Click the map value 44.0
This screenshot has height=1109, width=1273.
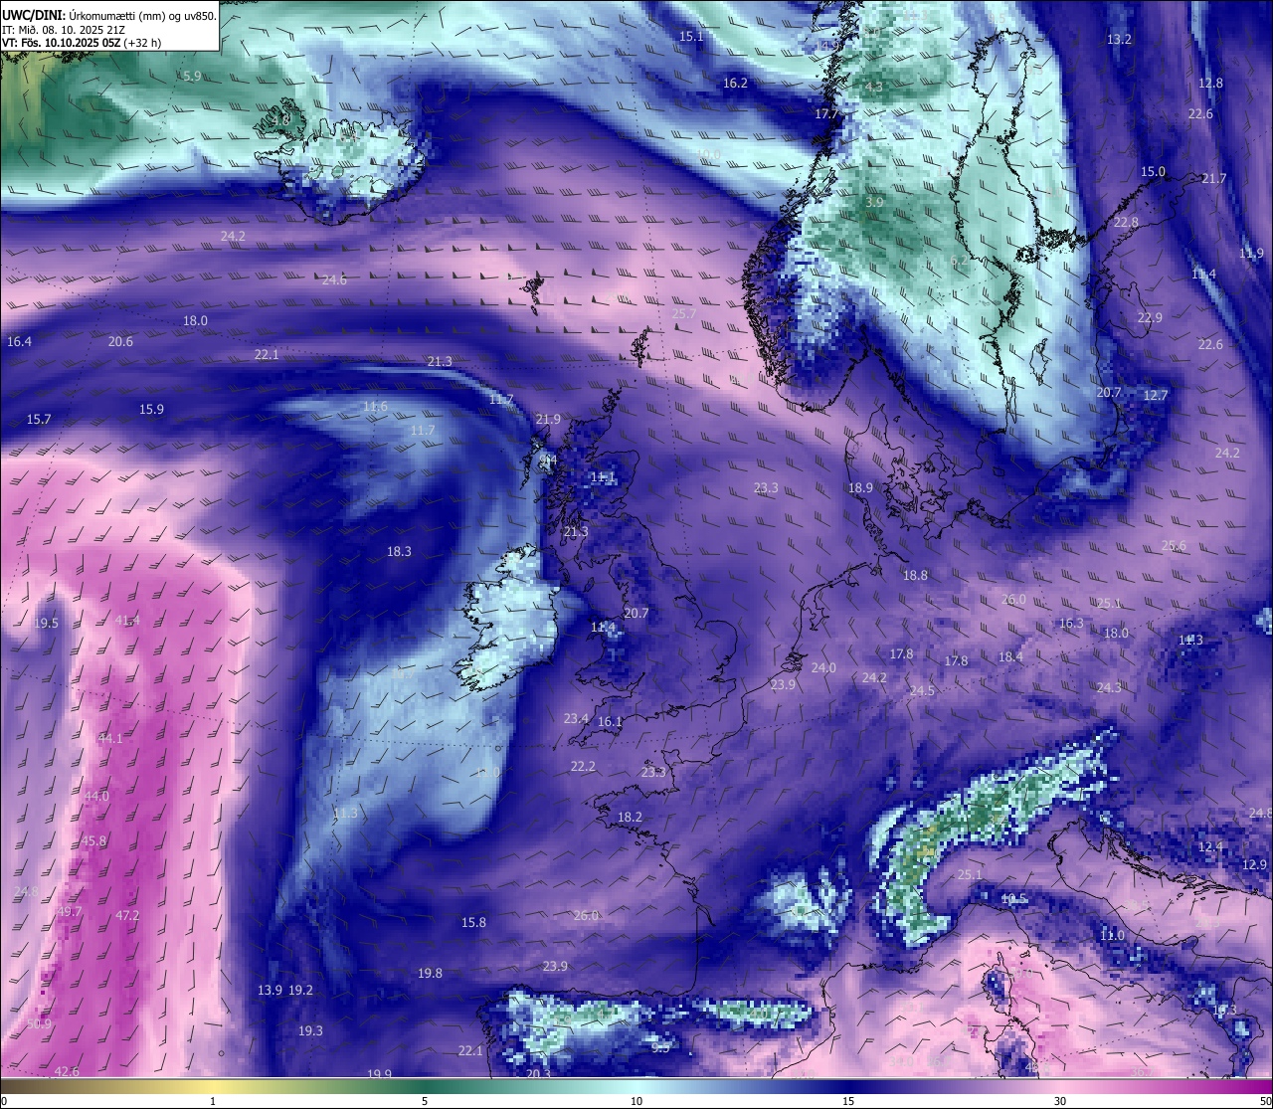tap(96, 796)
